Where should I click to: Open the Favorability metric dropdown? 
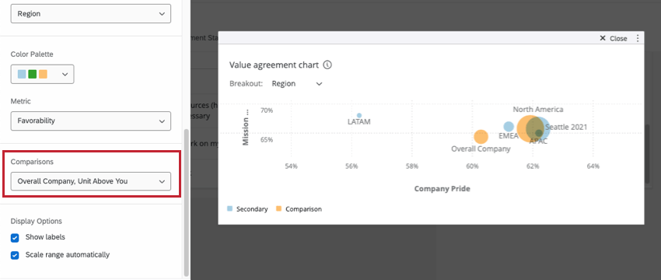[x=91, y=121]
